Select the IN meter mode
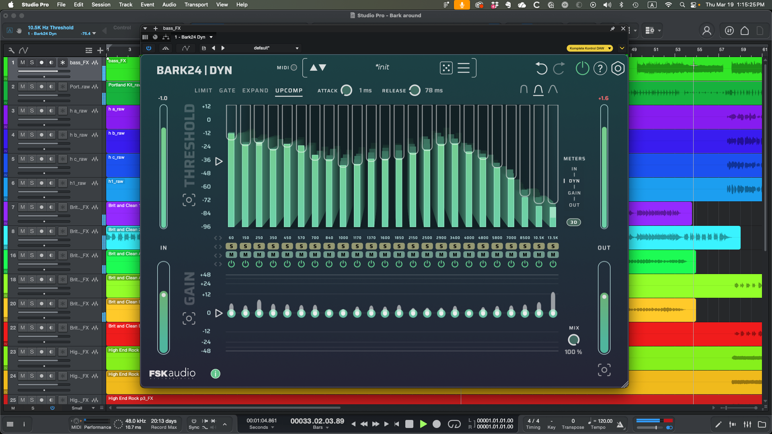772x434 pixels. [574, 169]
